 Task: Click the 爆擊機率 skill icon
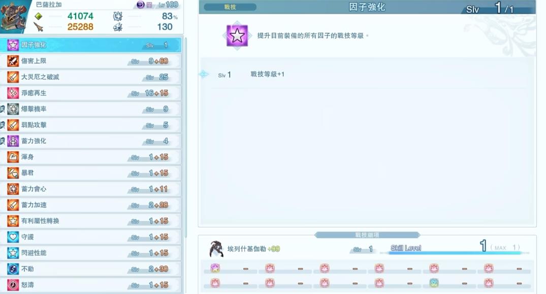click(13, 109)
